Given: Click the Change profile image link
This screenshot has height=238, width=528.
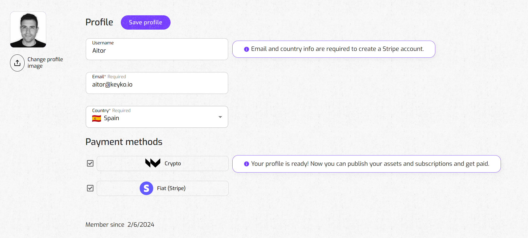Looking at the screenshot, I should pos(45,63).
